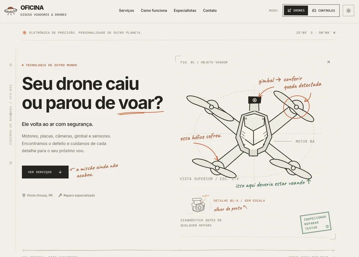359x257 pixels.
Task: Toggle light/dark theme sun button
Action: pyautogui.click(x=349, y=10)
